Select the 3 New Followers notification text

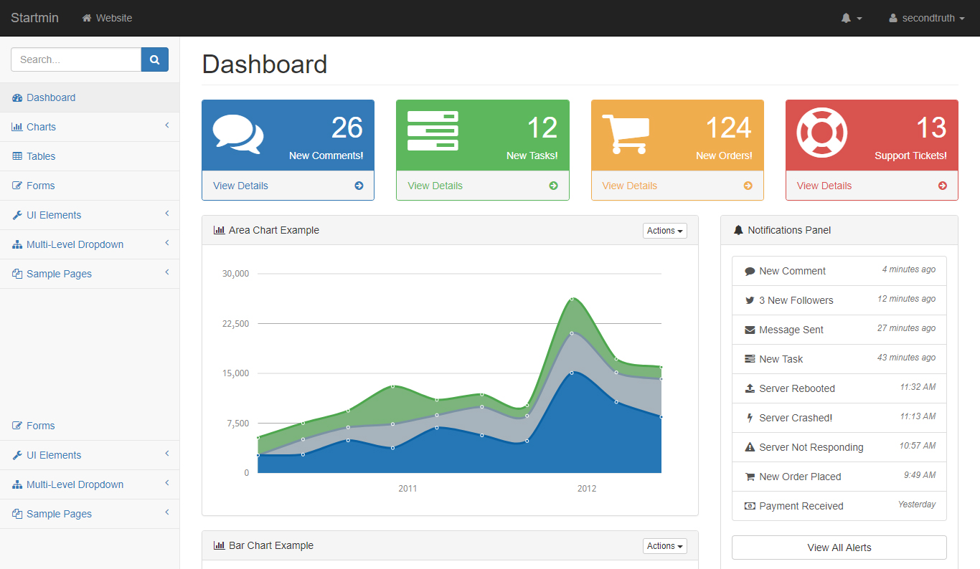pyautogui.click(x=796, y=300)
